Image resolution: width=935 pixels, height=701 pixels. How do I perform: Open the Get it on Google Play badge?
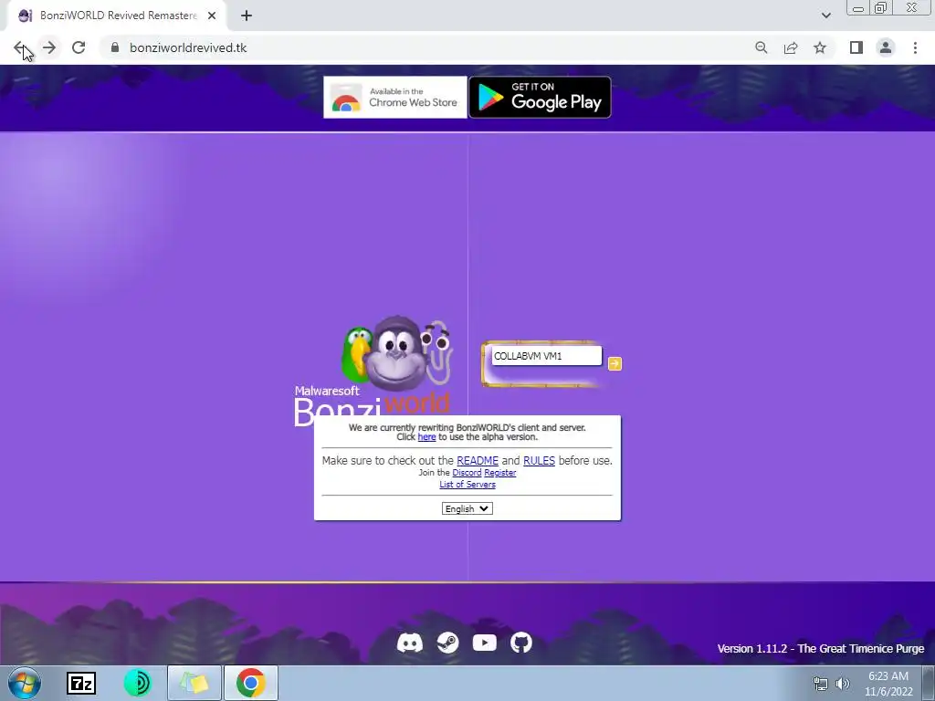540,97
